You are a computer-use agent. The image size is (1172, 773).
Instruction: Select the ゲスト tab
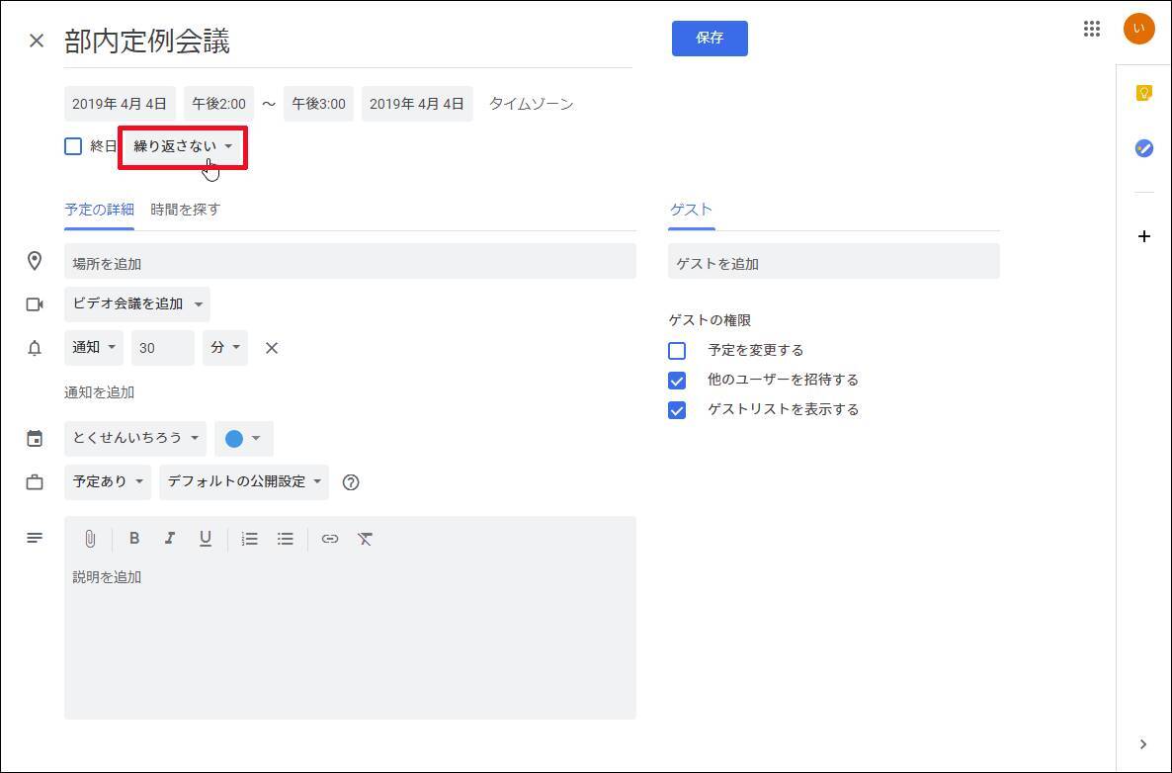coord(692,210)
